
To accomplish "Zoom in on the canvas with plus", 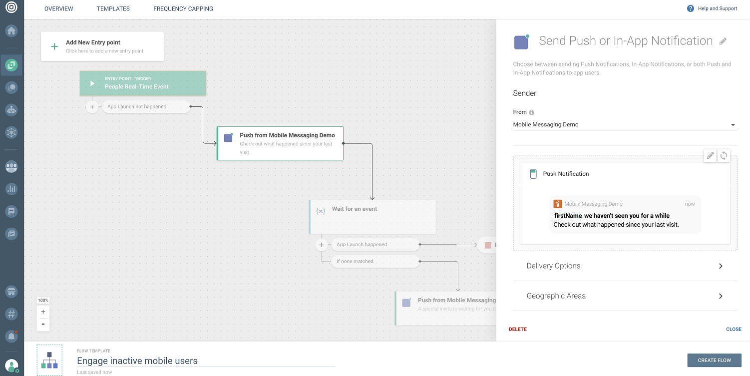I will (x=43, y=312).
